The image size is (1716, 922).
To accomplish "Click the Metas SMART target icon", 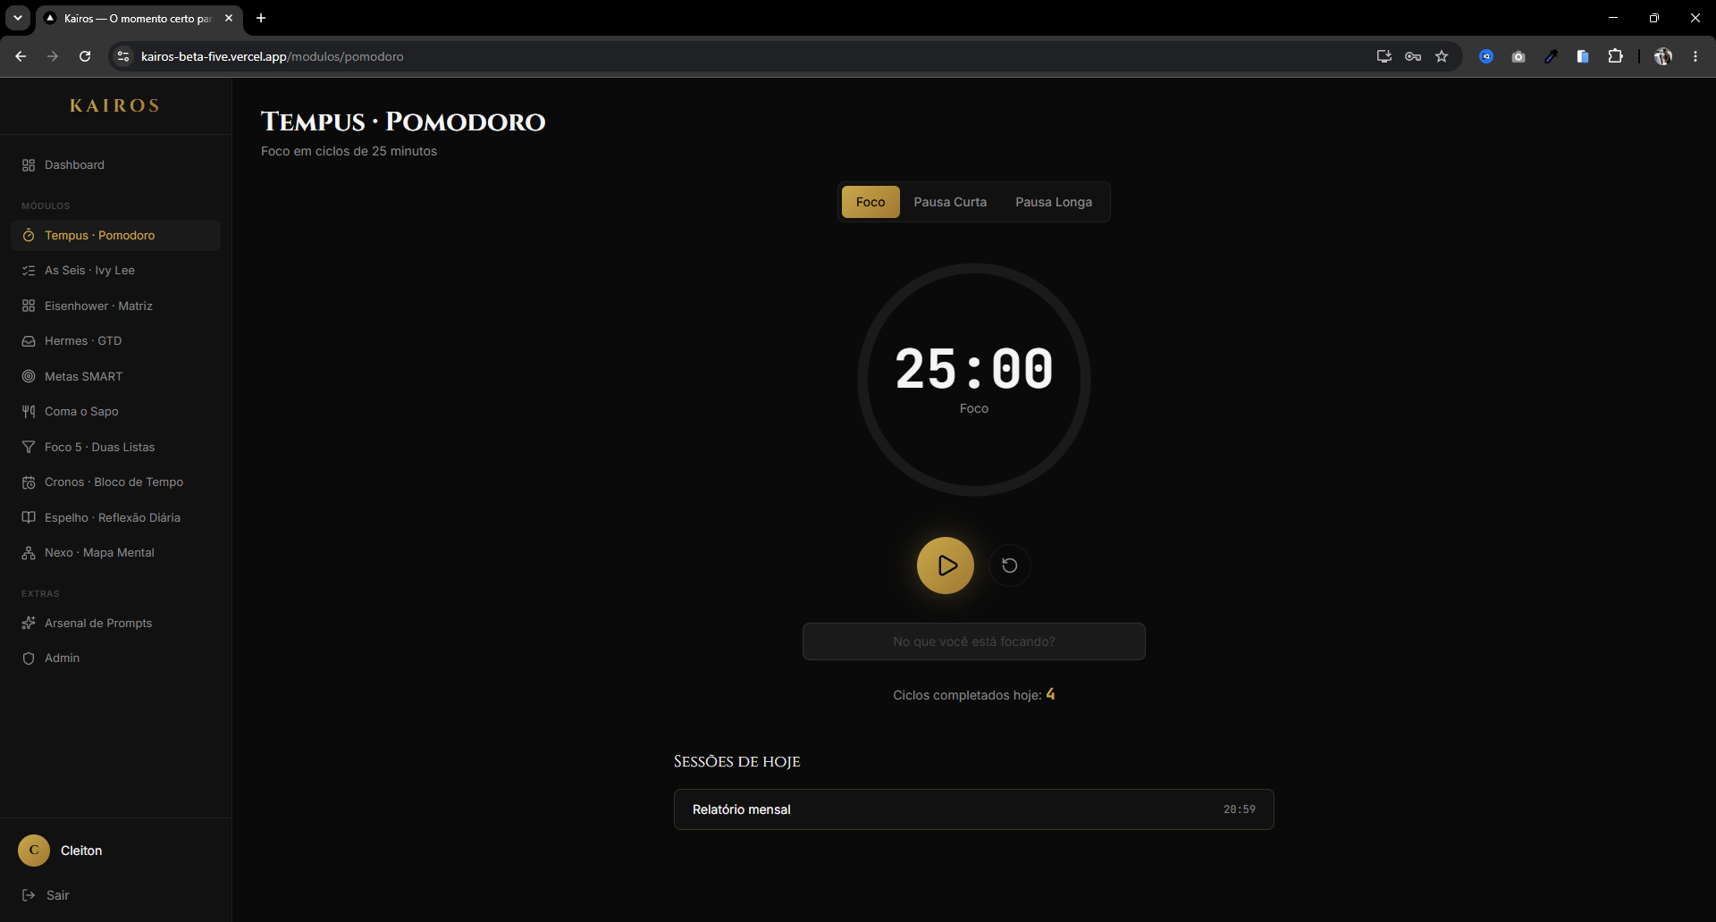I will point(29,376).
